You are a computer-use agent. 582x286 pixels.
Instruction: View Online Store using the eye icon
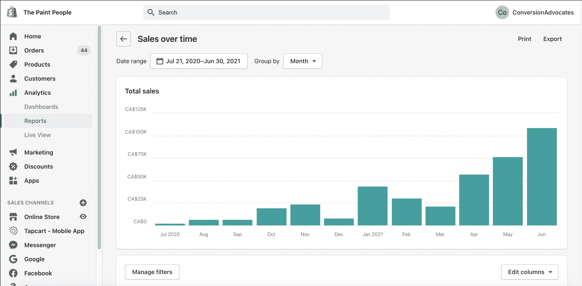point(83,217)
